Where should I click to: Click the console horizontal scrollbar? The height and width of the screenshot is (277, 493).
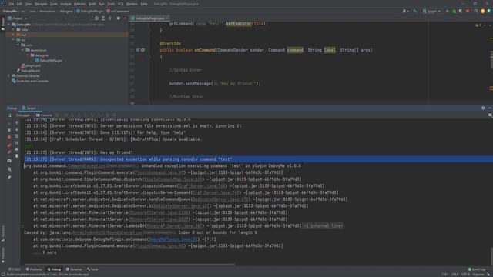[129, 265]
